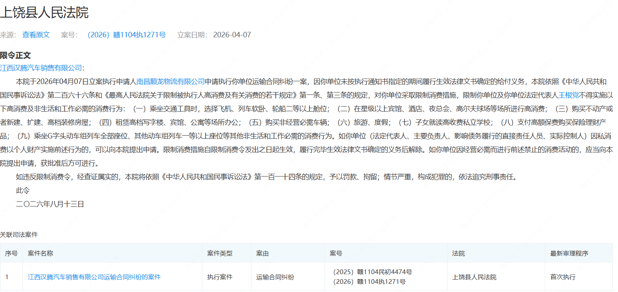Select filing date 2026-04-07
This screenshot has height=292, width=618.
(232, 35)
